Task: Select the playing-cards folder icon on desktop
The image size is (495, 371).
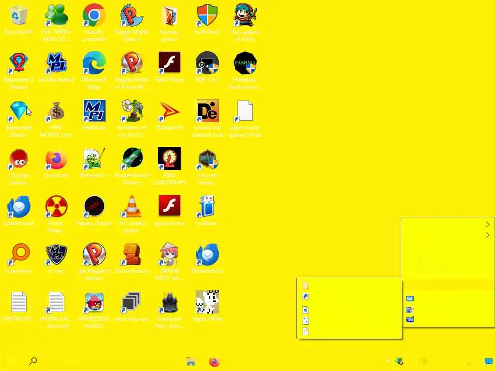Action: coord(170,16)
